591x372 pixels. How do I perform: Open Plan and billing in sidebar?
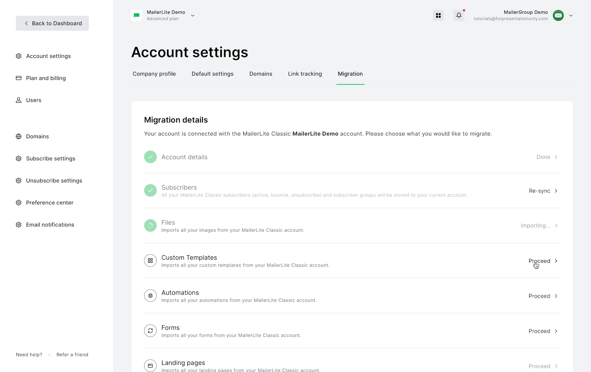click(46, 78)
